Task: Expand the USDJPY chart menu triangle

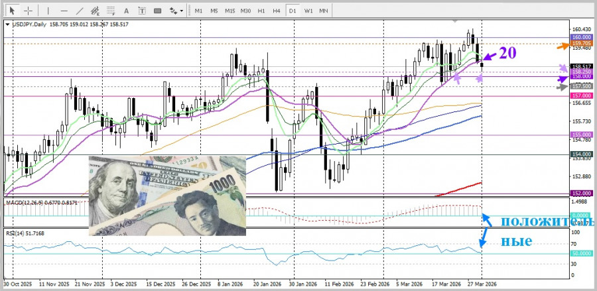Action: coord(7,25)
